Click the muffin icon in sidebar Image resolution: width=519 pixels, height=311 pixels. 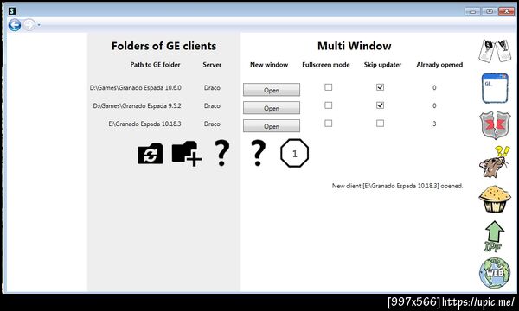[x=495, y=199]
